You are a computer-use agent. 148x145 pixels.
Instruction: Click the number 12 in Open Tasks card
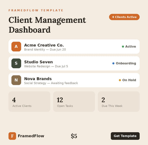tap(60, 100)
